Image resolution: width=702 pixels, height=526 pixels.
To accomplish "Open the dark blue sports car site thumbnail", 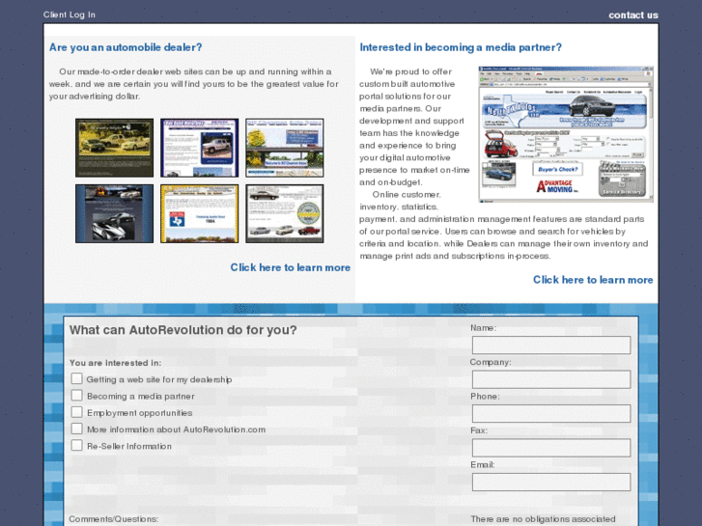I will pos(114,213).
